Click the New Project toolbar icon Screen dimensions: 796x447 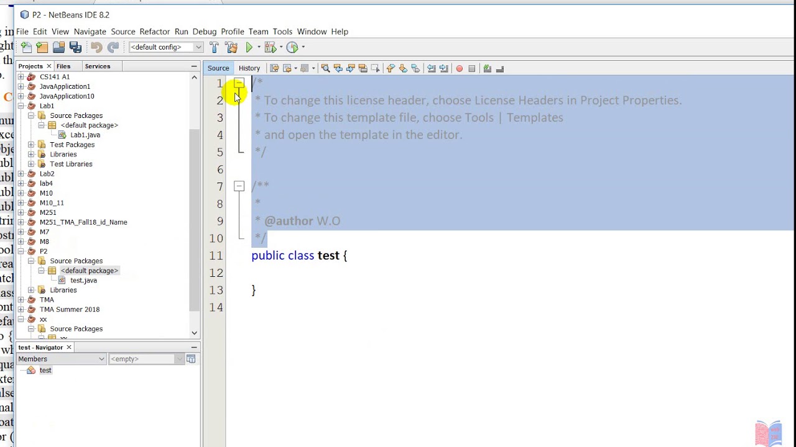42,47
